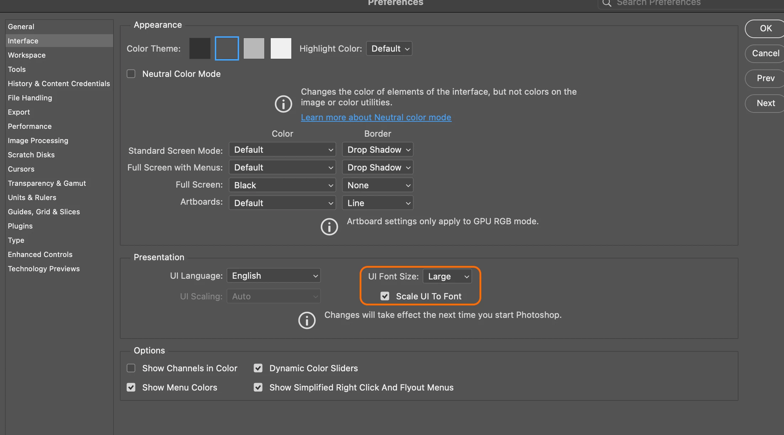Choose the light gray color theme swatch
The height and width of the screenshot is (435, 784).
[x=254, y=48]
